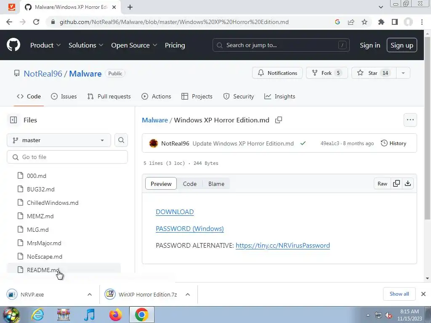431x323 pixels.
Task: Click the commit status checkmark
Action: [x=303, y=143]
